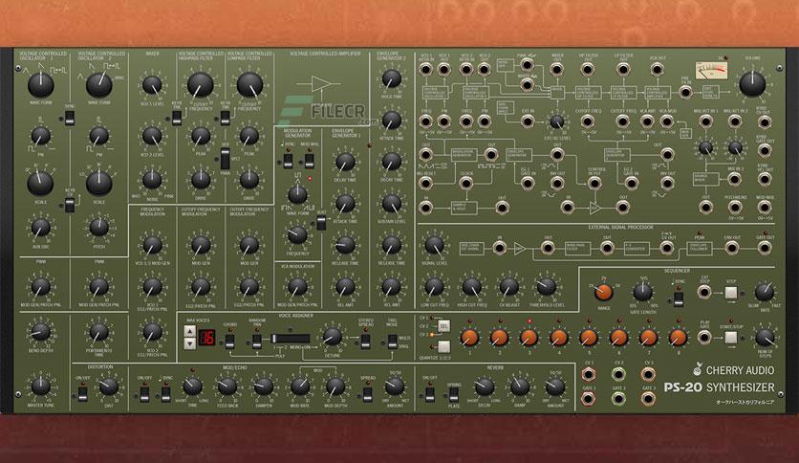Click the white noise output jack
This screenshot has width=799, height=463.
click(527, 84)
